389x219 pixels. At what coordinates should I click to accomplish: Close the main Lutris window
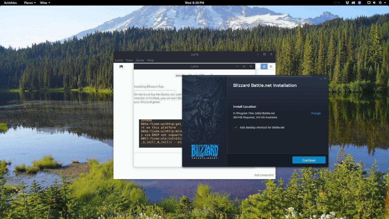(x=271, y=54)
